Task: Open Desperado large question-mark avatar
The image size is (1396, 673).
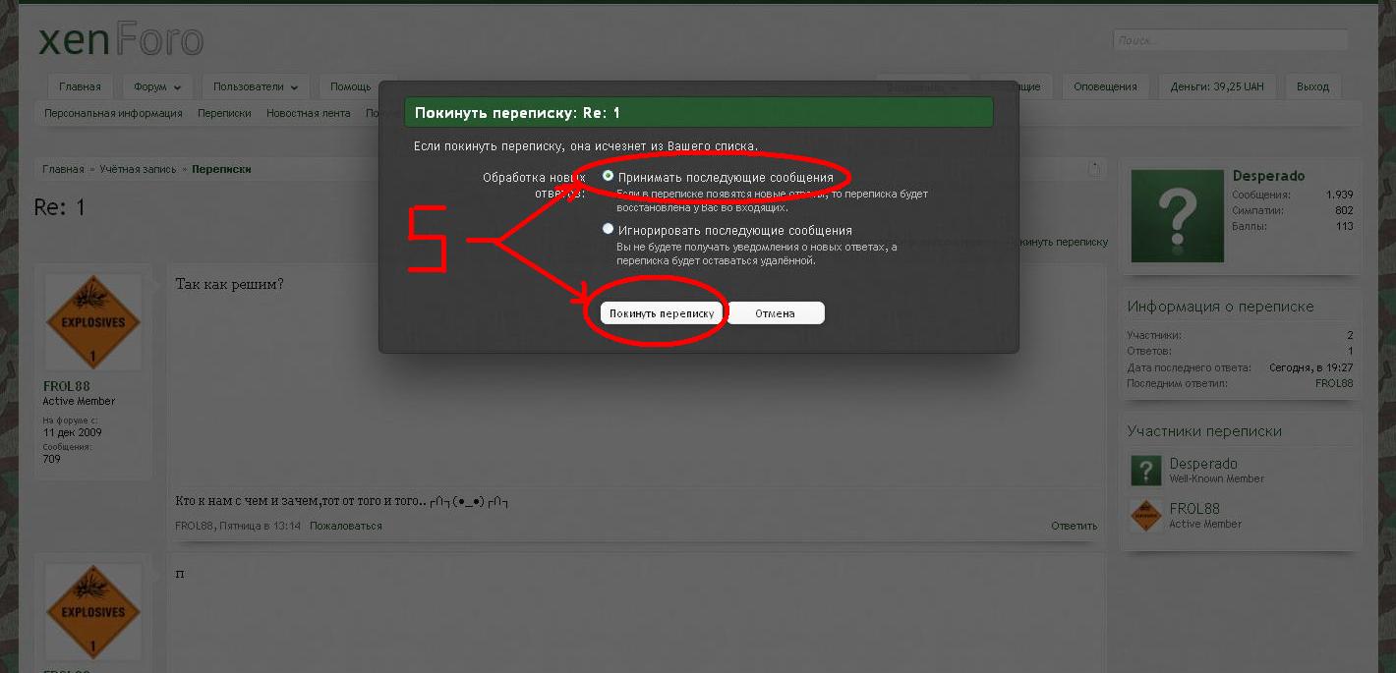Action: [1178, 216]
